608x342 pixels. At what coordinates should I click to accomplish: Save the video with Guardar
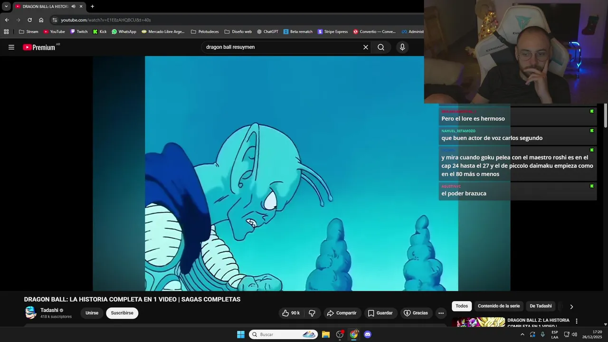click(x=380, y=313)
